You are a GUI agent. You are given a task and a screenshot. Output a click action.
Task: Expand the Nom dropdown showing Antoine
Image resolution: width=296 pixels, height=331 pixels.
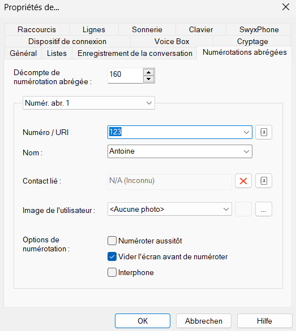coord(246,151)
